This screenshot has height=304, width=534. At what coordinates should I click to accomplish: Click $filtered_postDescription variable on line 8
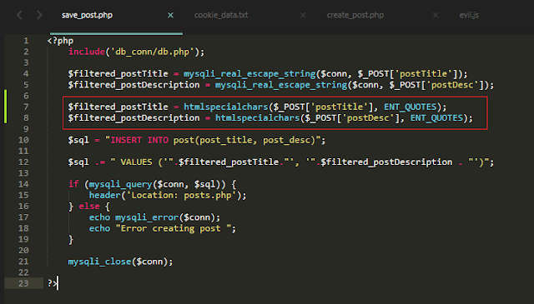tap(133, 118)
